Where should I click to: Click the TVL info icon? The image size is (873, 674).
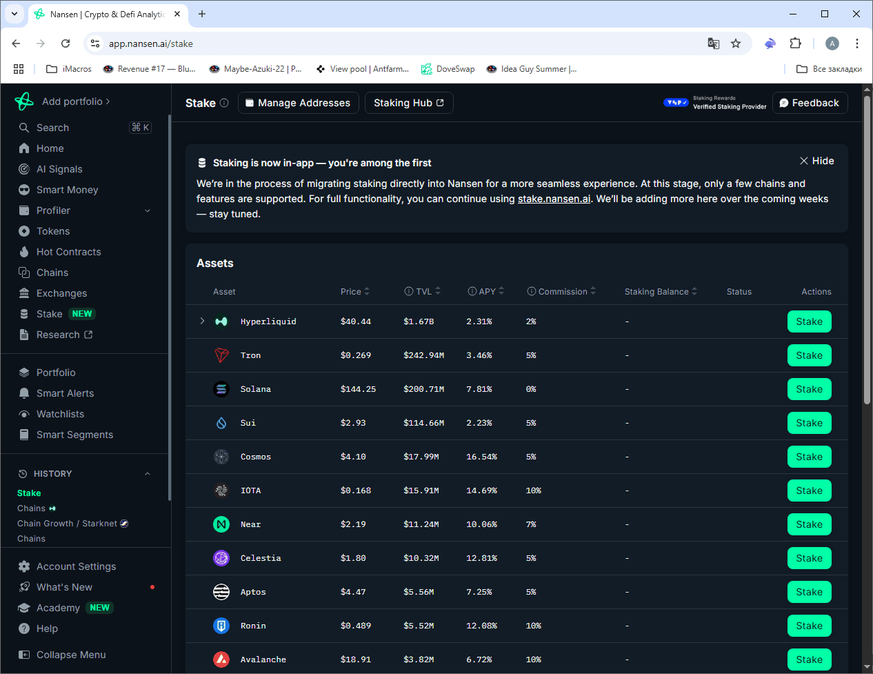[409, 292]
